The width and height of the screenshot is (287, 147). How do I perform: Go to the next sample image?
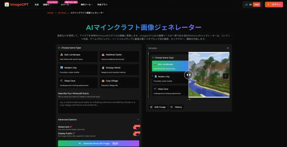(x=226, y=76)
